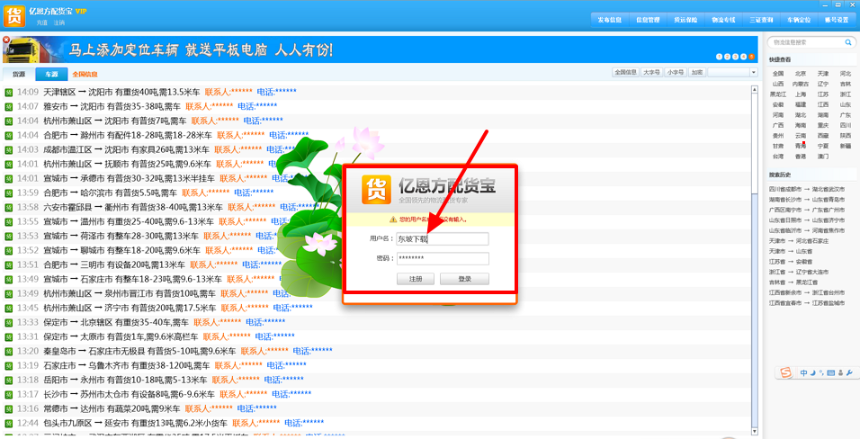This screenshot has height=439, width=860.
Task: Click green icon of 12:44 包头市 row
Action: coord(9,423)
